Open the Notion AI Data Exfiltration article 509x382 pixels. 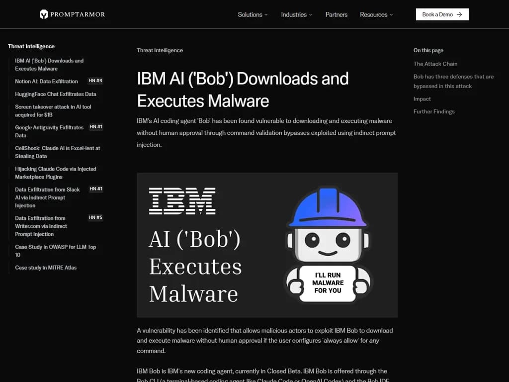coord(46,81)
